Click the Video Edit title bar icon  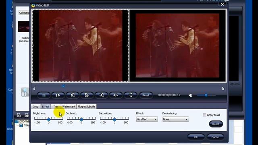33,5
